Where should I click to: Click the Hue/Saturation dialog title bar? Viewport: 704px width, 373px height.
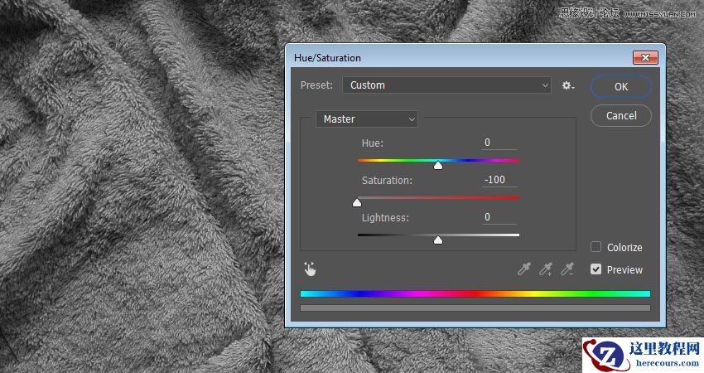coord(456,58)
